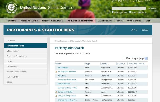Sort by Sector column arrows
160x102 pixels.
click(x=101, y=63)
